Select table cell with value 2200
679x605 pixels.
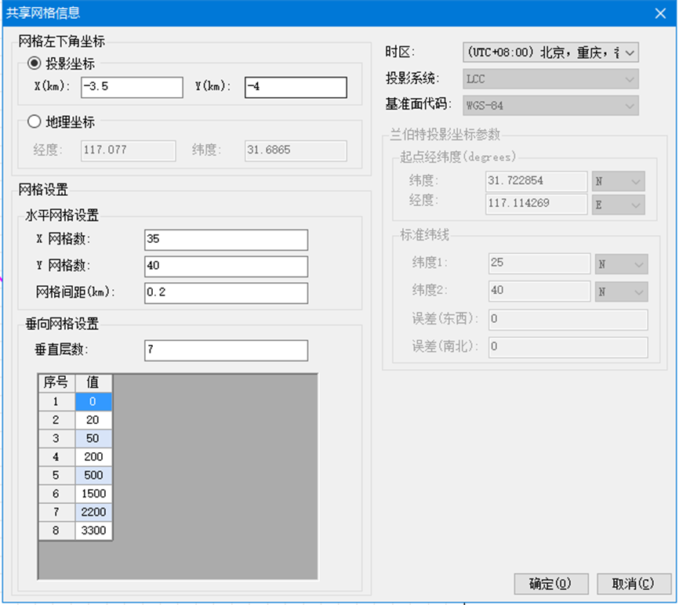click(93, 512)
